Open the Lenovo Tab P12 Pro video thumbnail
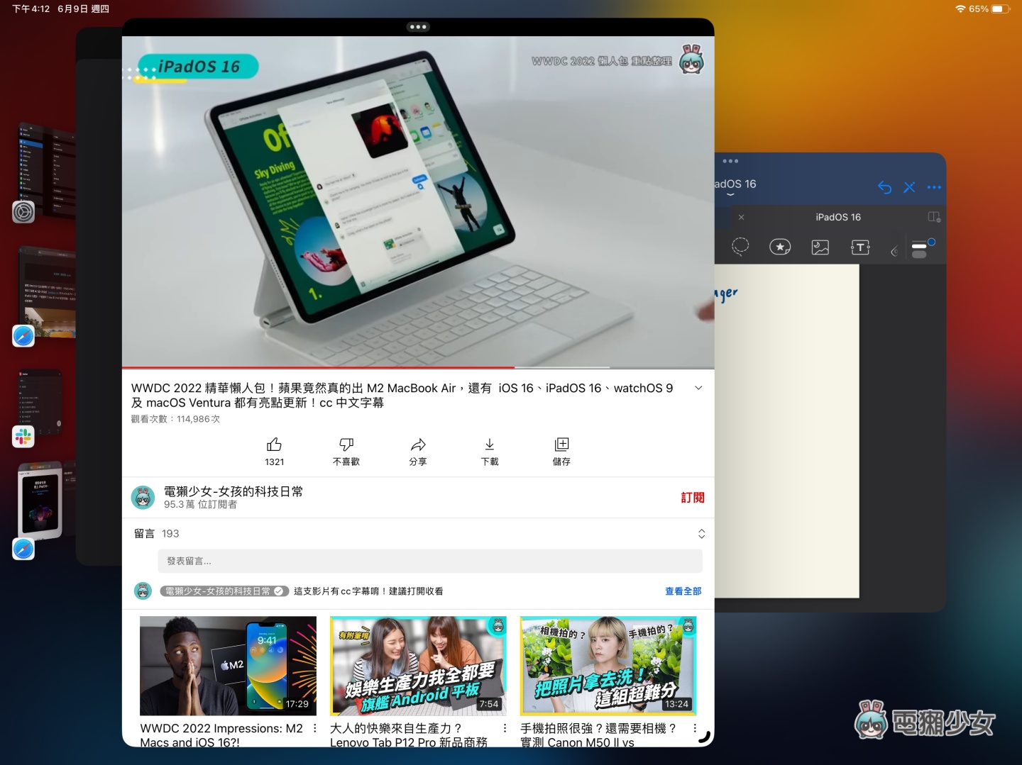Viewport: 1022px width, 765px height. tap(418, 666)
